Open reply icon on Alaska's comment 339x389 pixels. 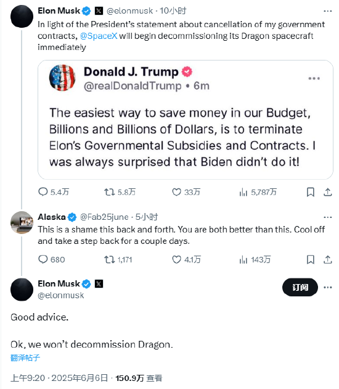(43, 259)
